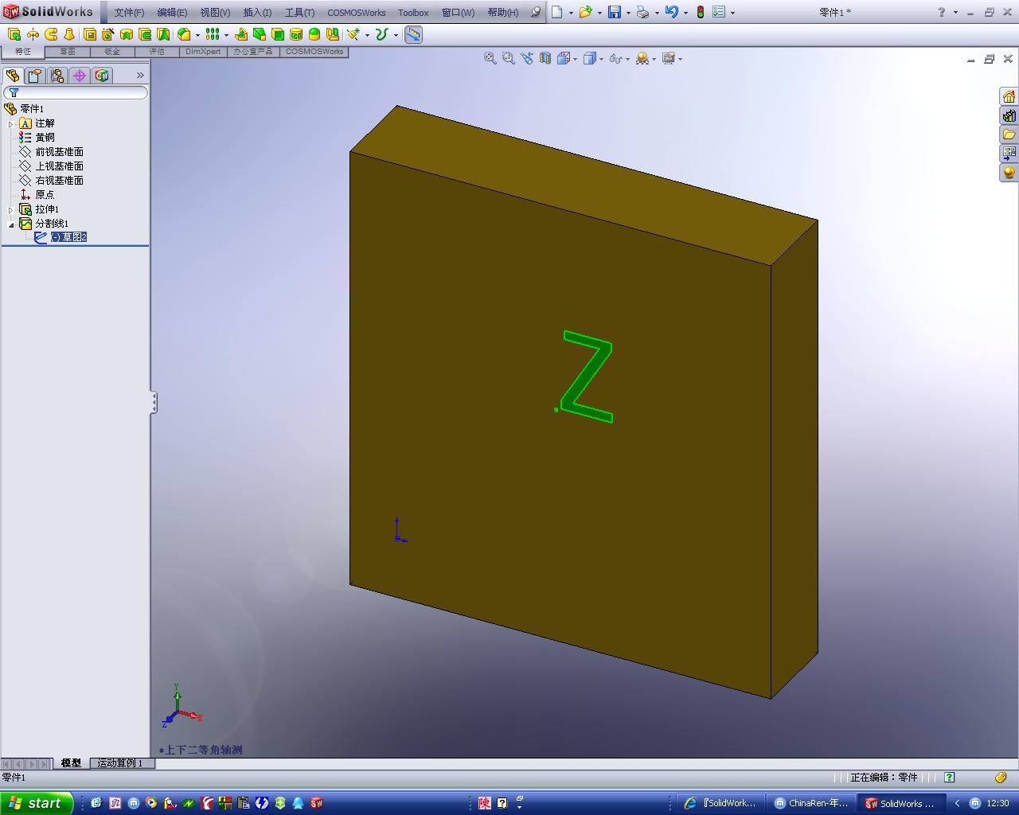Select the Lofted Boss/Base tool
Image resolution: width=1019 pixels, height=815 pixels.
tap(69, 34)
